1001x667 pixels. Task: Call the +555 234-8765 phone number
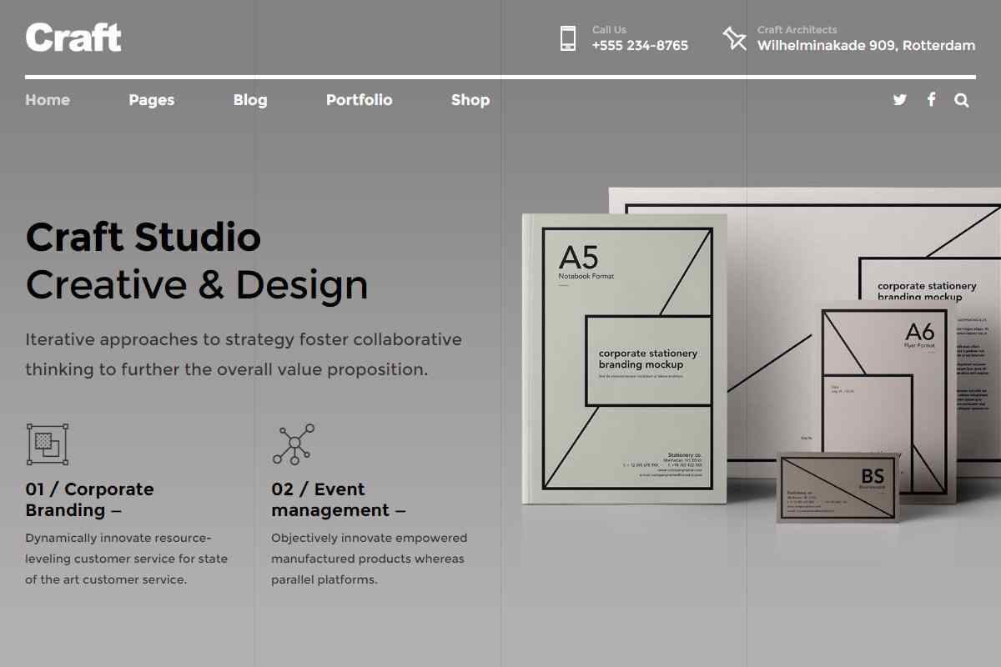pyautogui.click(x=640, y=46)
